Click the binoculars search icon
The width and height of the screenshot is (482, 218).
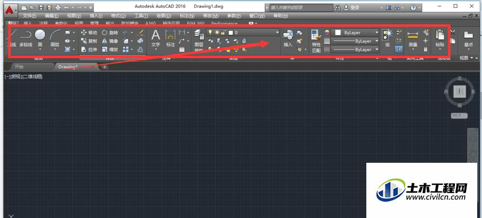tap(337, 8)
